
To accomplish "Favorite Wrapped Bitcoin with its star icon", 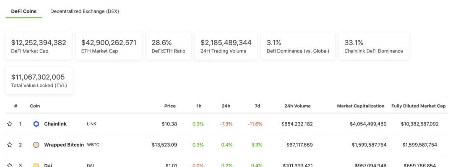I will pos(10,145).
